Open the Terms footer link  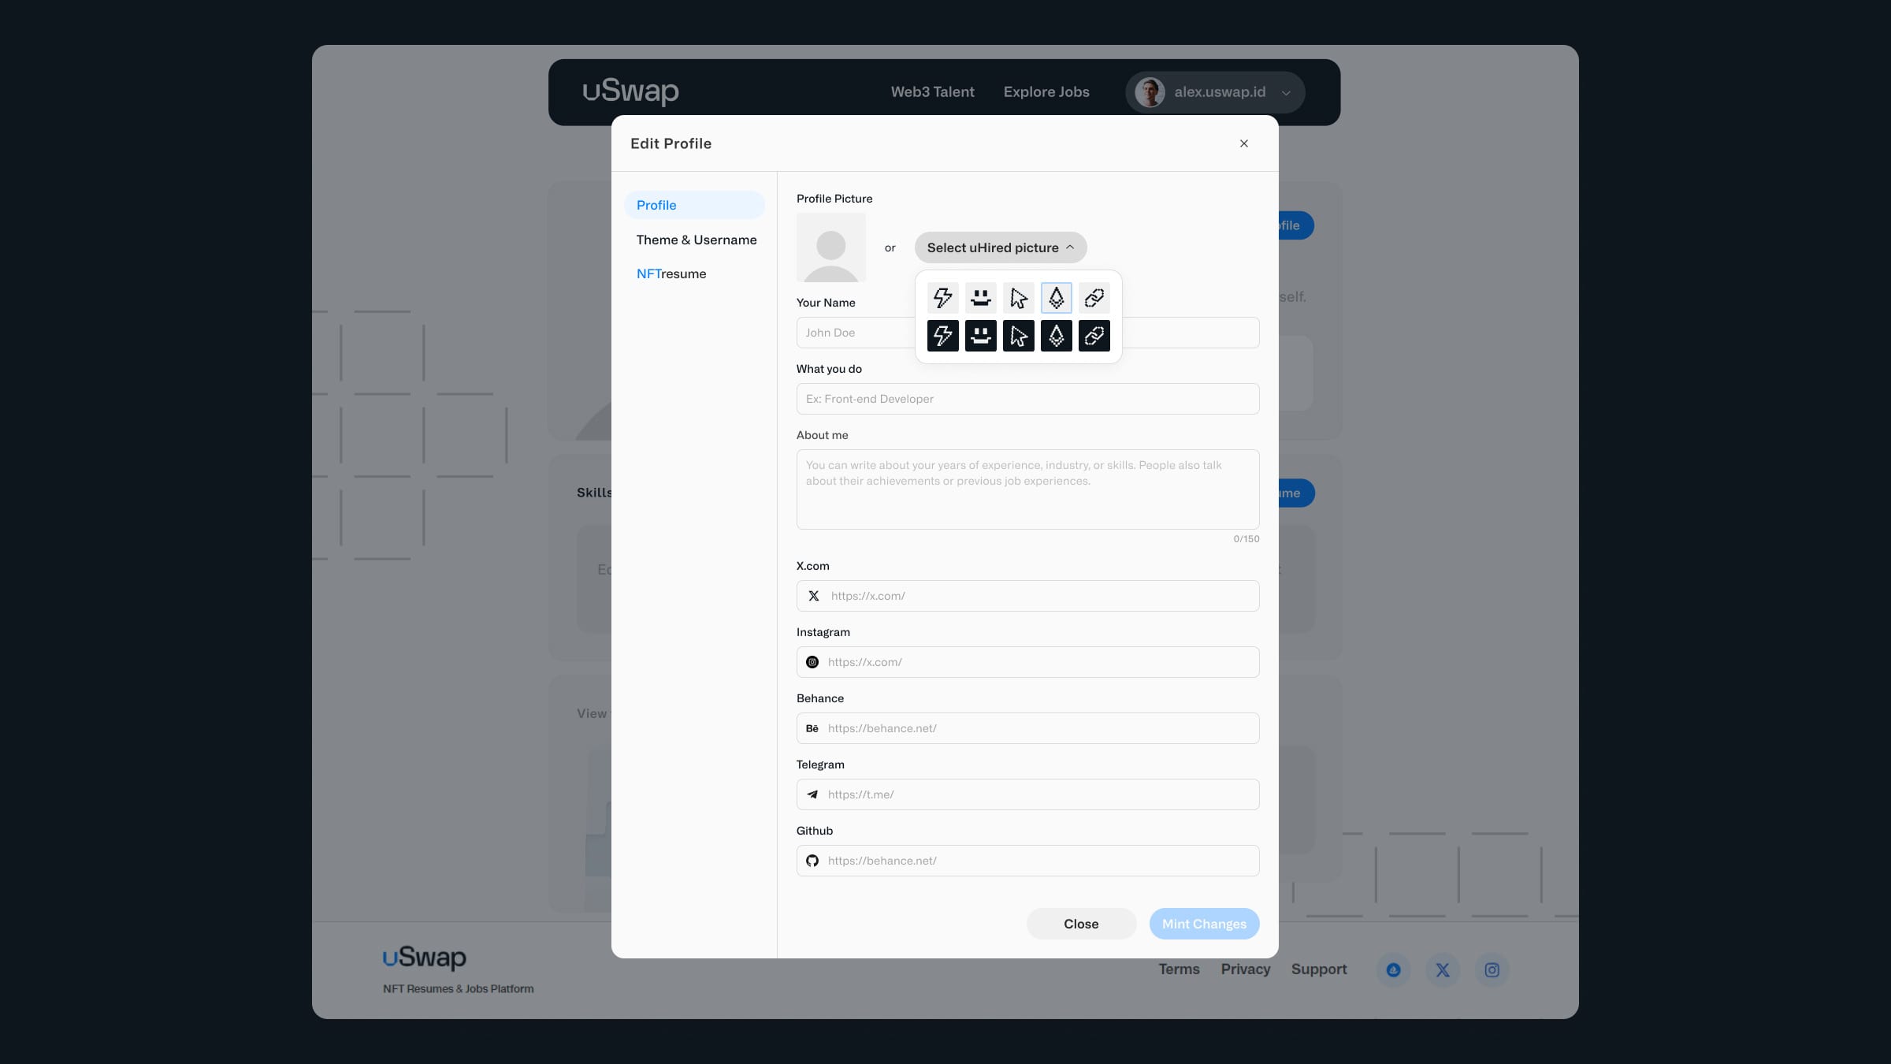click(1179, 969)
